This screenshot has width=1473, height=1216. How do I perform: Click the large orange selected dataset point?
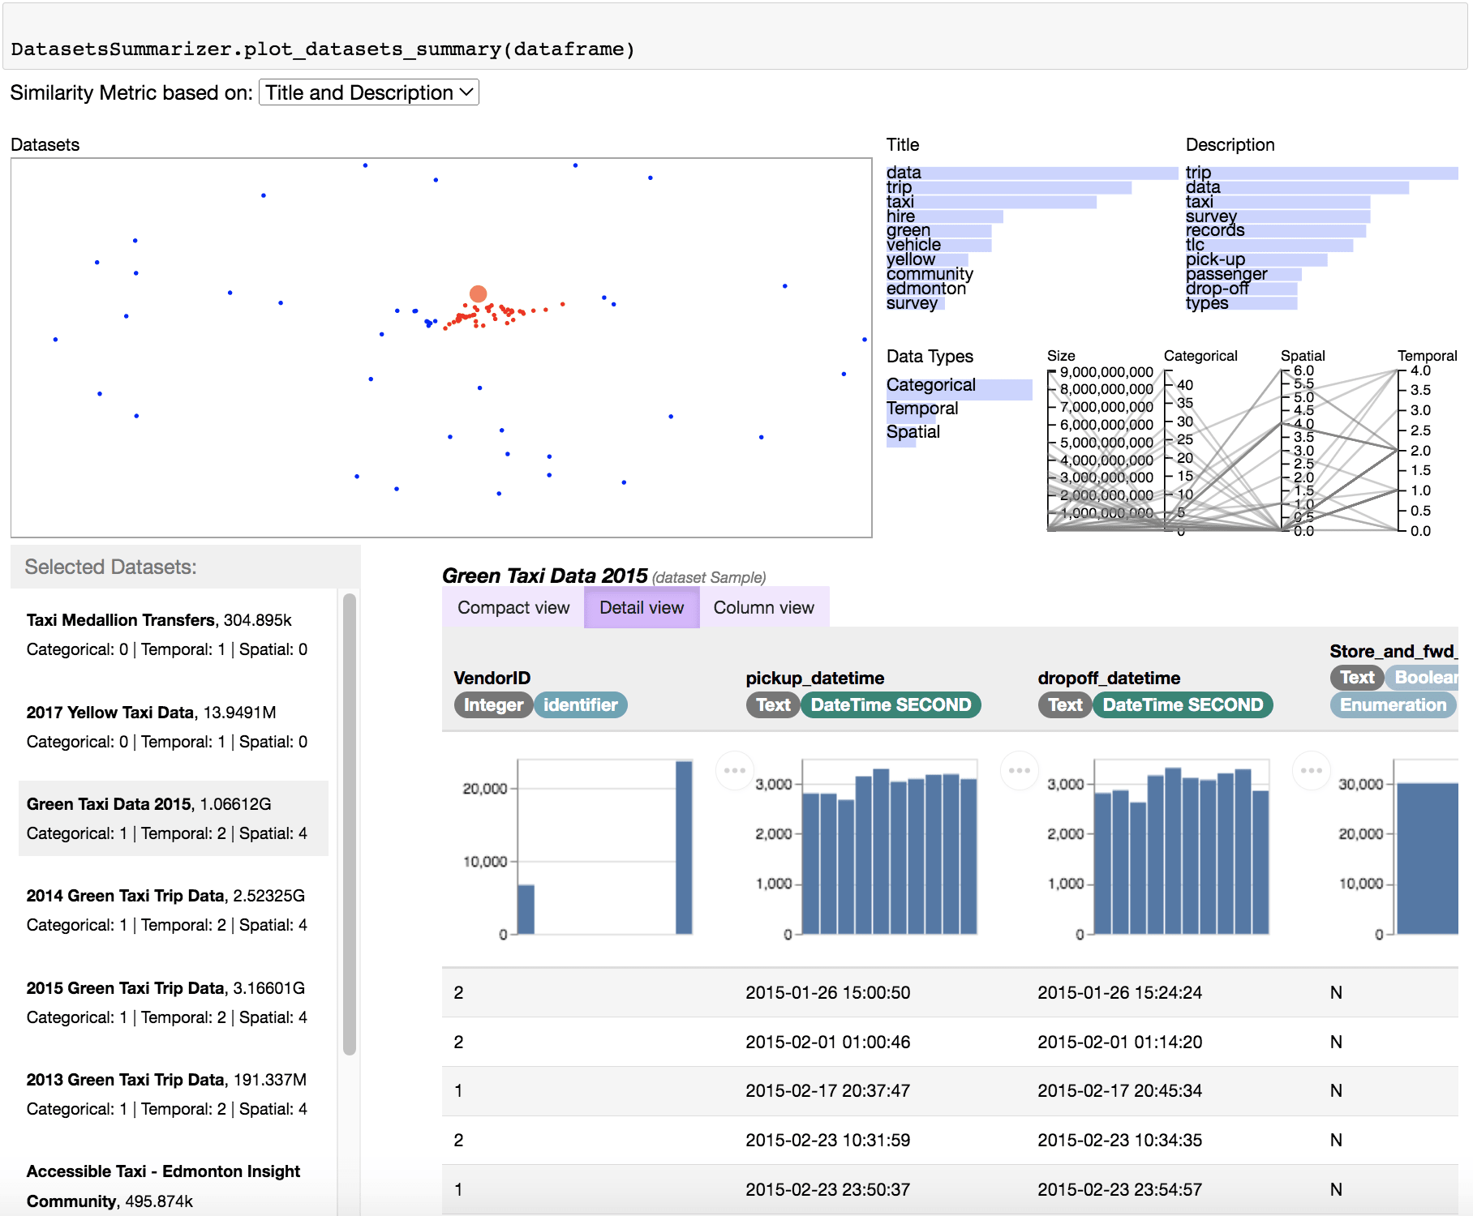(479, 293)
